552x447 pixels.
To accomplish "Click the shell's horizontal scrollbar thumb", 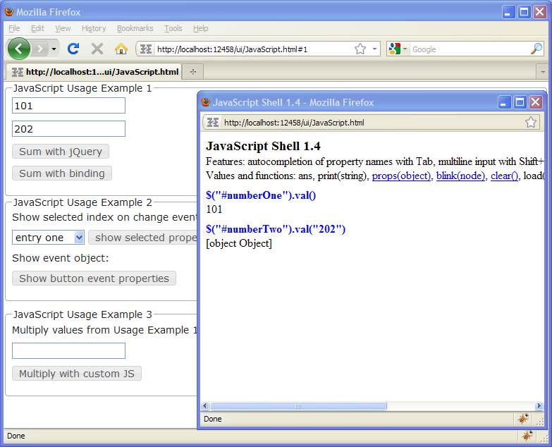I will (x=298, y=406).
